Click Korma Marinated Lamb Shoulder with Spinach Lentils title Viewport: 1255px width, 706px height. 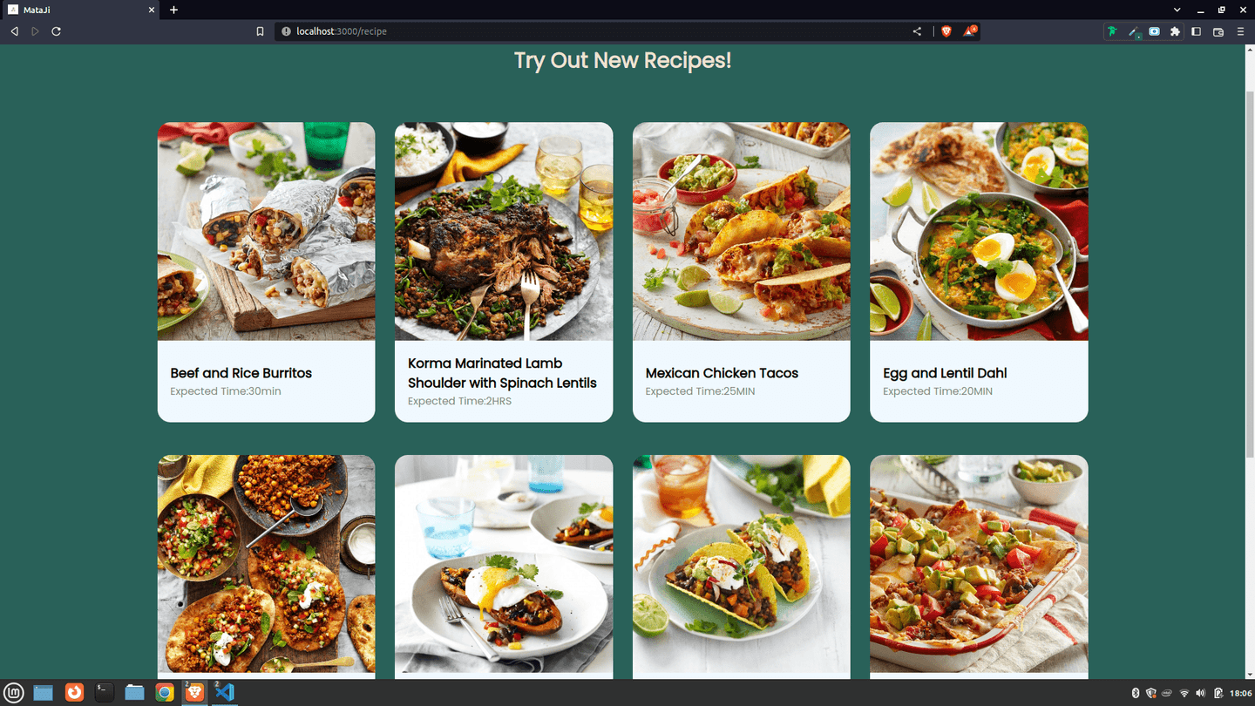[502, 373]
